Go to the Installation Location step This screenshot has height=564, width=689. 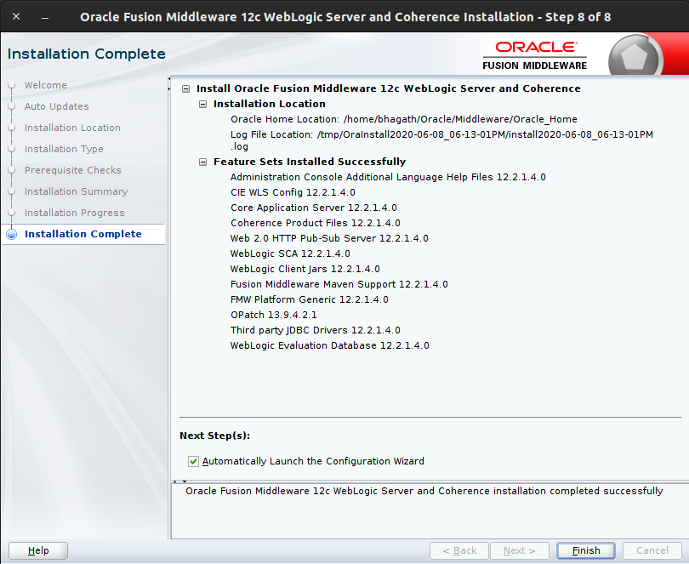(x=72, y=128)
